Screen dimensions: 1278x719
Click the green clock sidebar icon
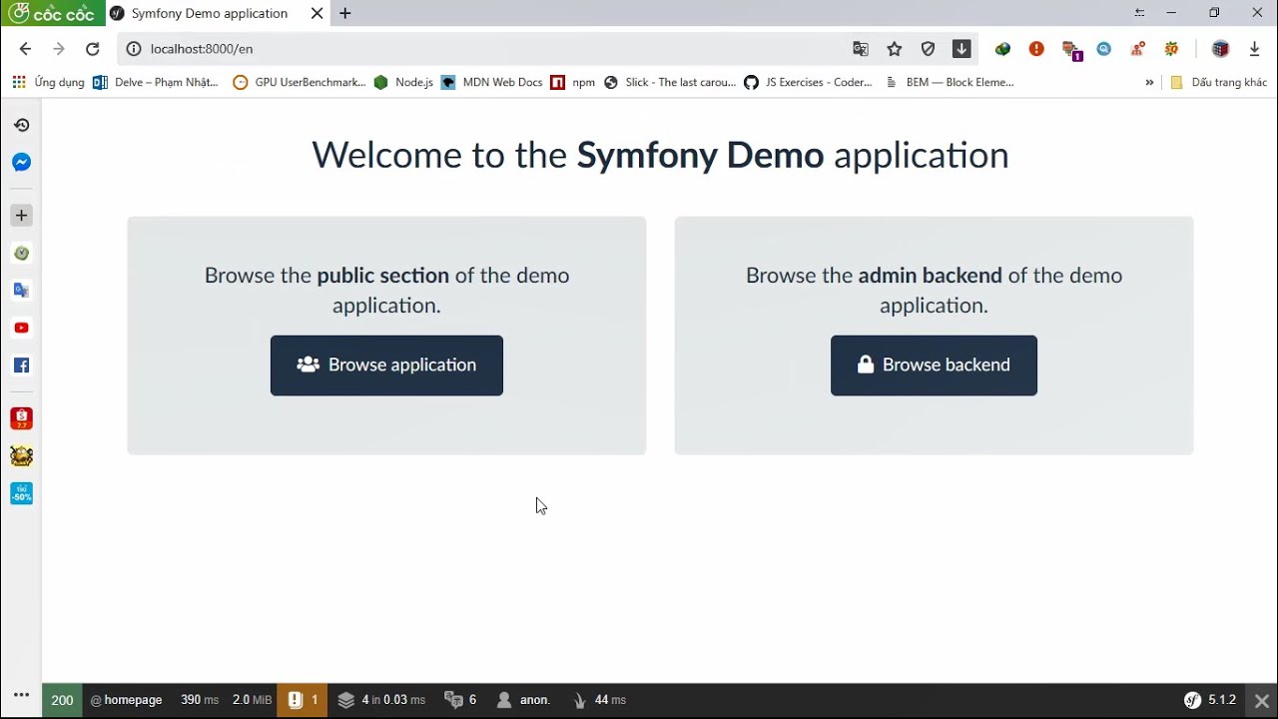click(21, 253)
